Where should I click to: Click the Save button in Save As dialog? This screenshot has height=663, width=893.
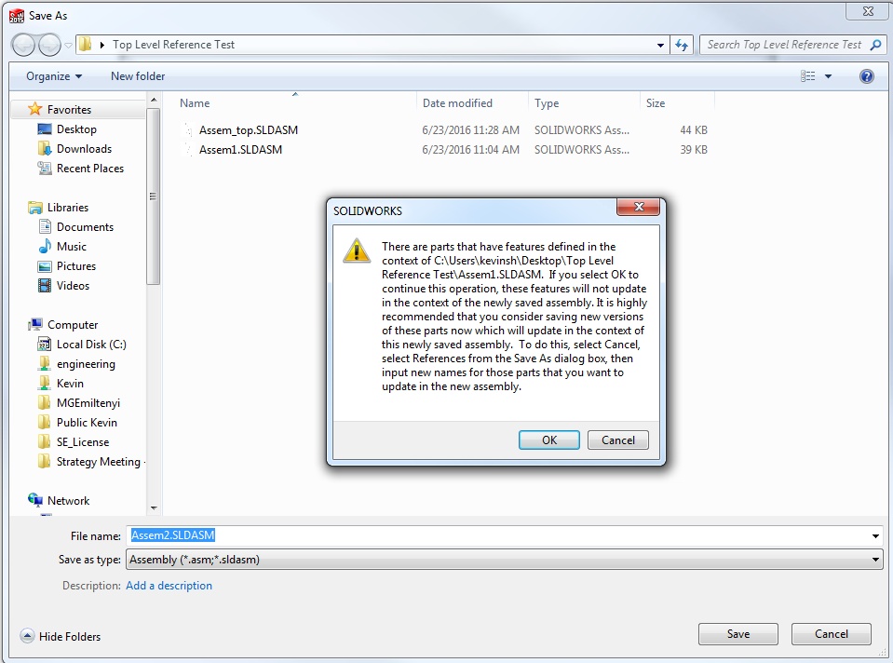click(738, 634)
